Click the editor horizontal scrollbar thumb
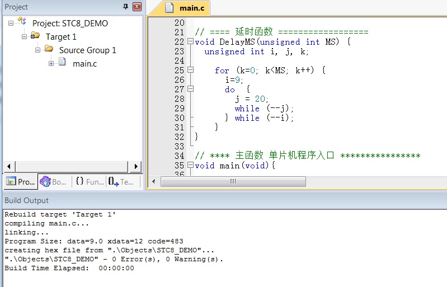The image size is (447, 287). click(x=233, y=182)
